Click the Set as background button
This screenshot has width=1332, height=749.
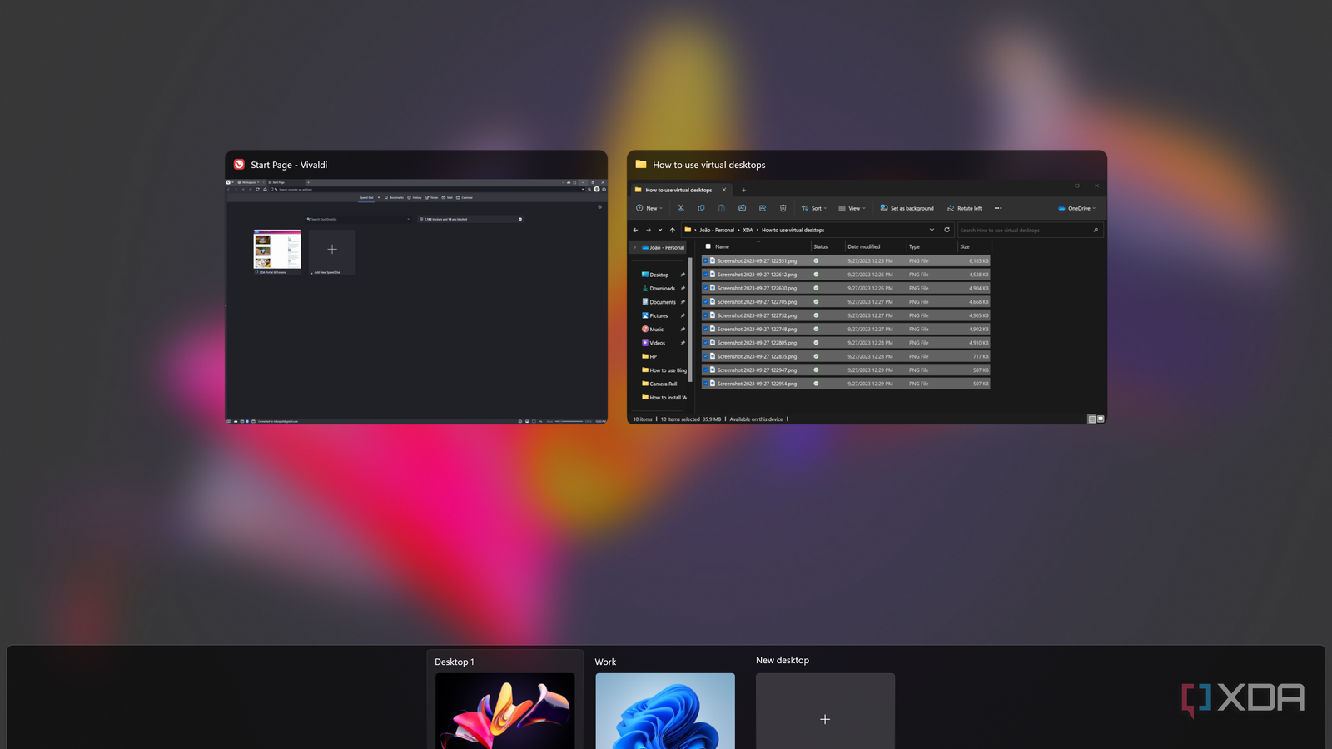coord(906,208)
